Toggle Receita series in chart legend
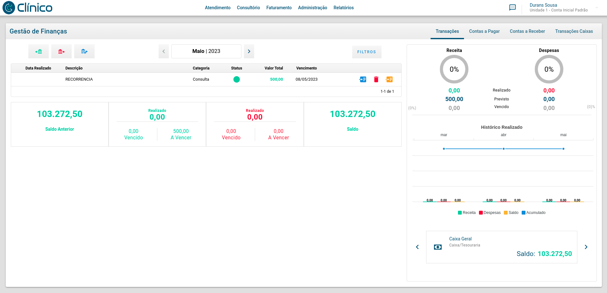 pos(467,213)
